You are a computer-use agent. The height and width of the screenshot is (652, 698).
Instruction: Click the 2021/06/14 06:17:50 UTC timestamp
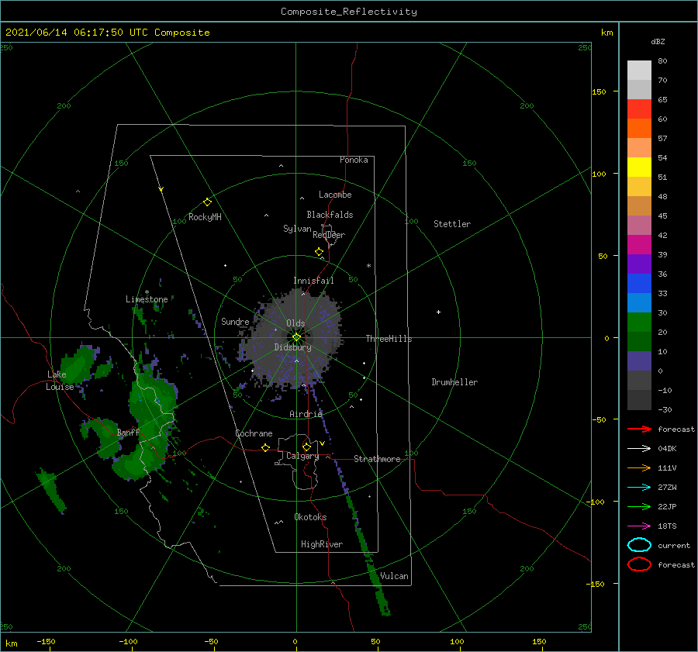(x=108, y=33)
